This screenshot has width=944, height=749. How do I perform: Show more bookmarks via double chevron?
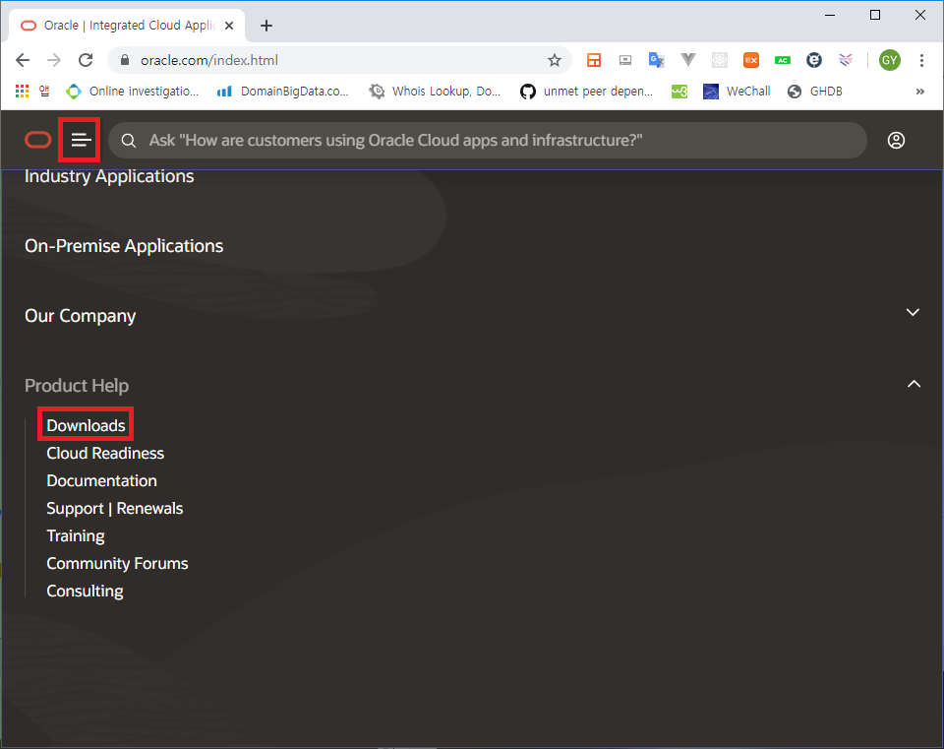click(920, 92)
